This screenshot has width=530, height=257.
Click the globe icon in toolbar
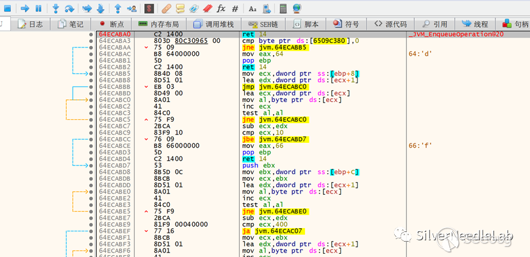297,8
